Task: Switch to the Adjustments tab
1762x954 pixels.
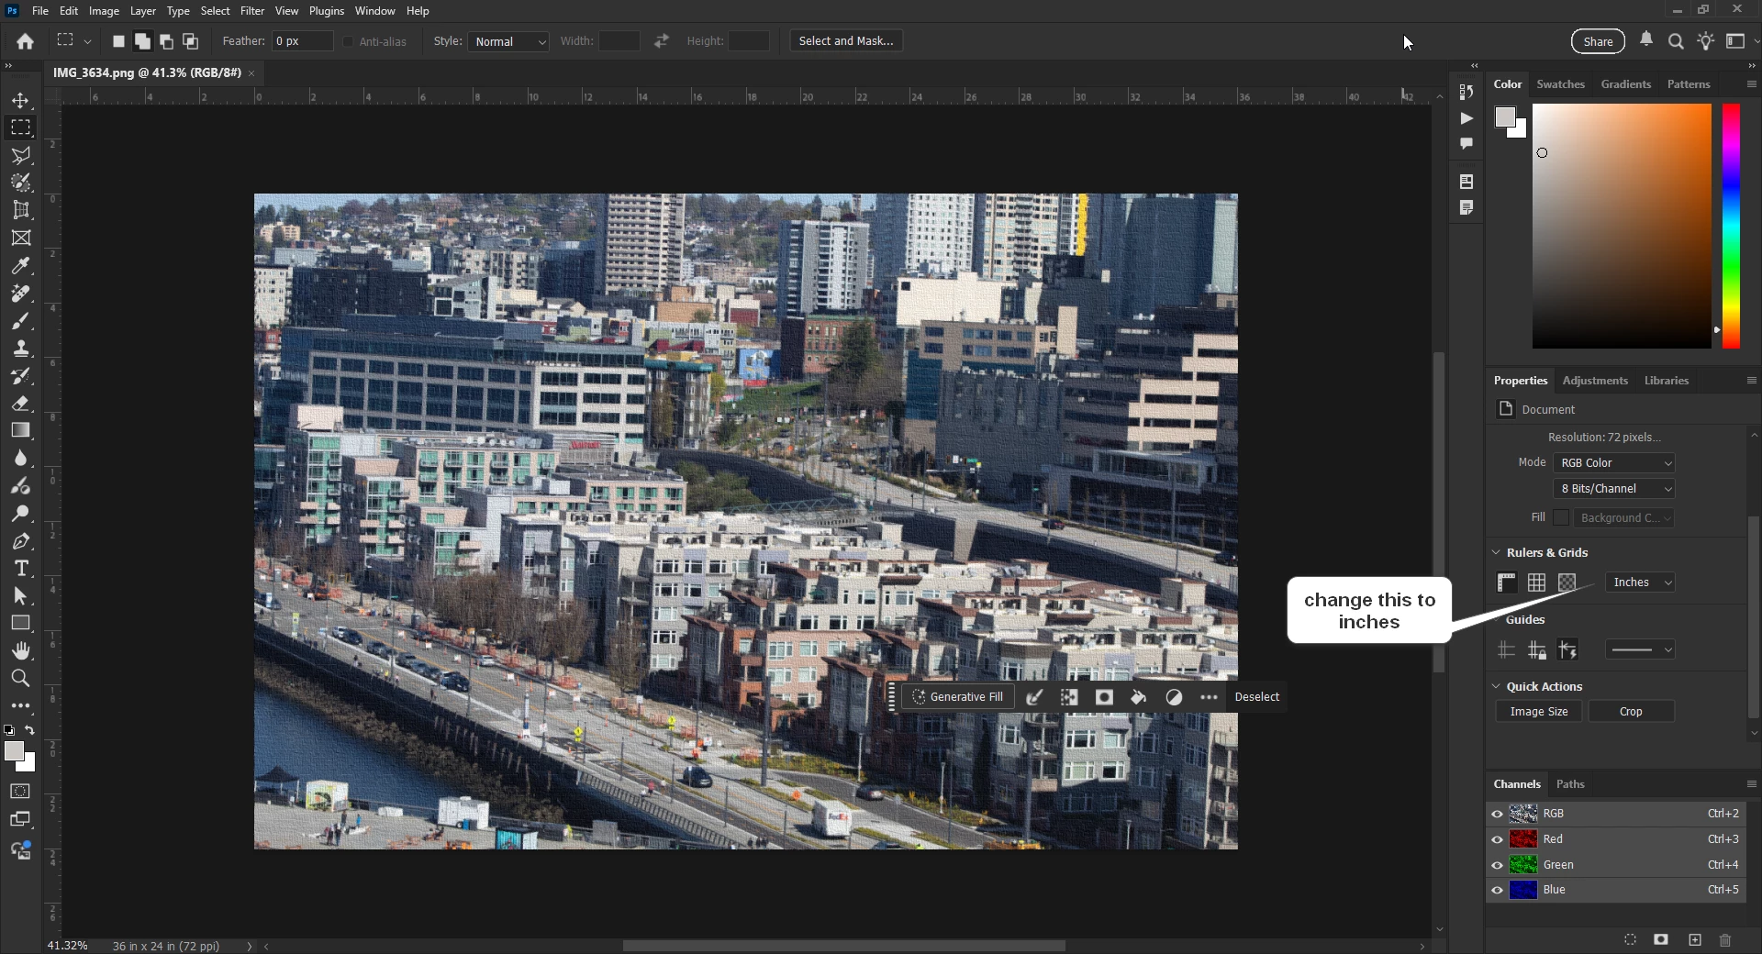Action: pyautogui.click(x=1595, y=381)
